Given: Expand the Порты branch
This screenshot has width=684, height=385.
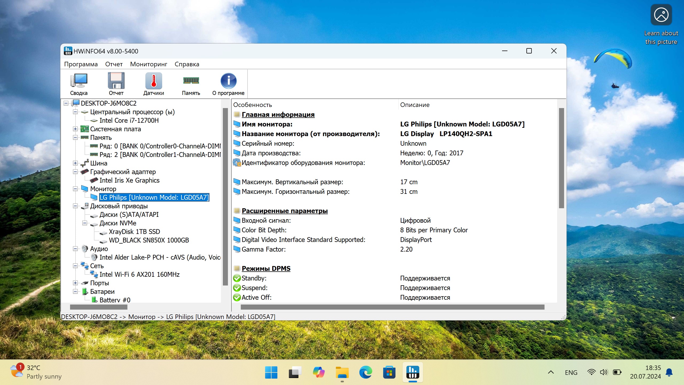Looking at the screenshot, I should tap(75, 283).
